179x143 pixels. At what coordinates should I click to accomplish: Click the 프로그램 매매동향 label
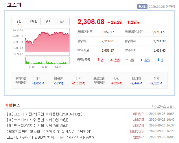(x=99, y=80)
